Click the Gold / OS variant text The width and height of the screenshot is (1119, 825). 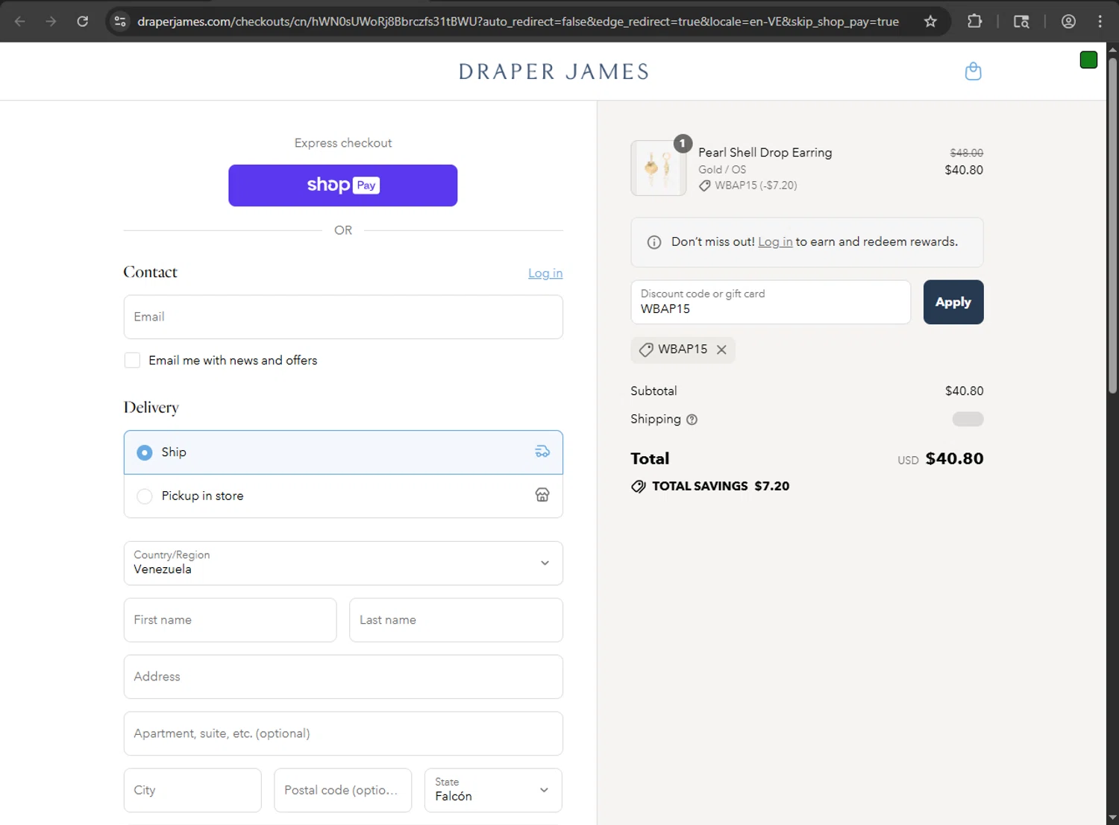click(722, 170)
